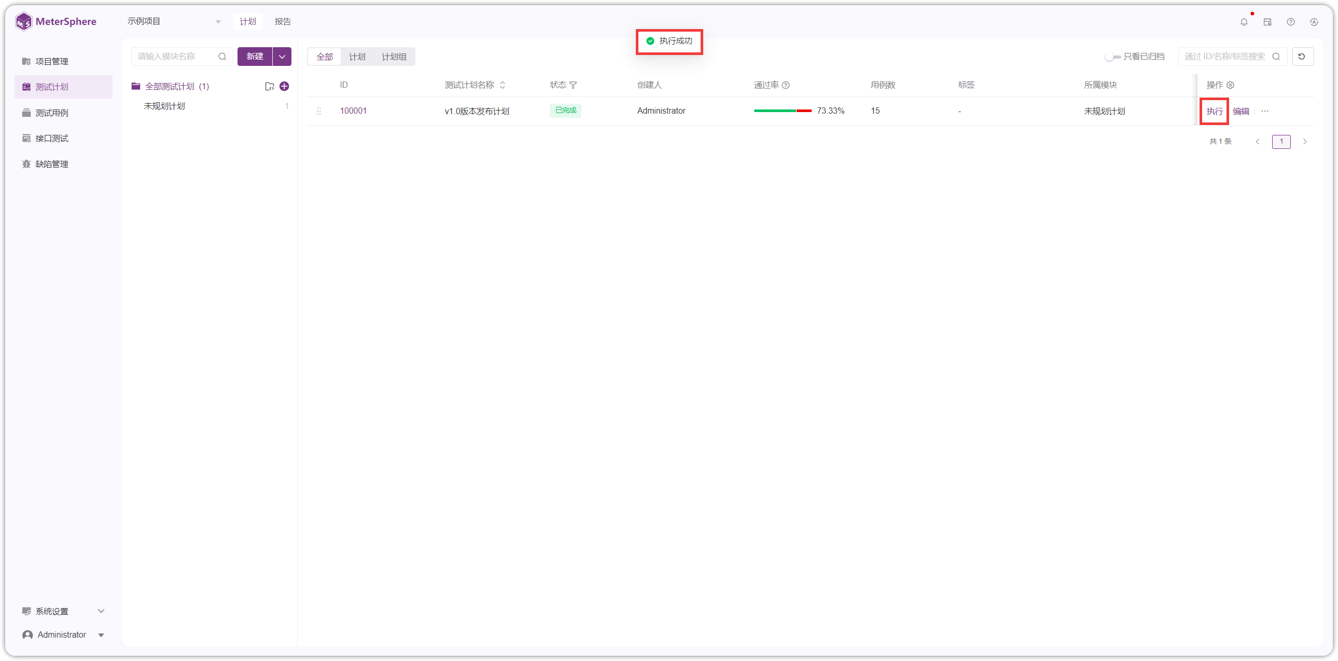Switch to the 计划 top tab
This screenshot has height=661, width=1338.
click(x=248, y=21)
